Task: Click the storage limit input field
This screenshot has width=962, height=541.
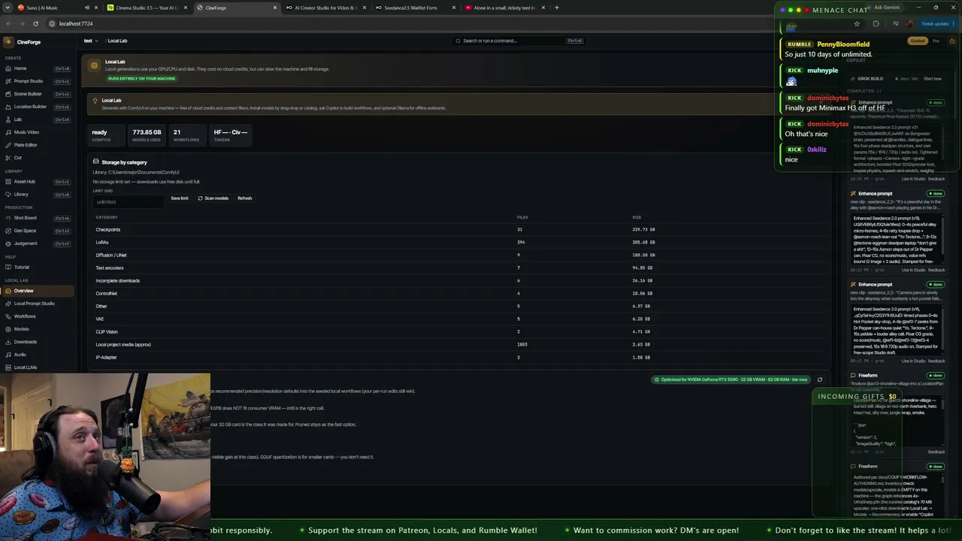Action: point(128,202)
